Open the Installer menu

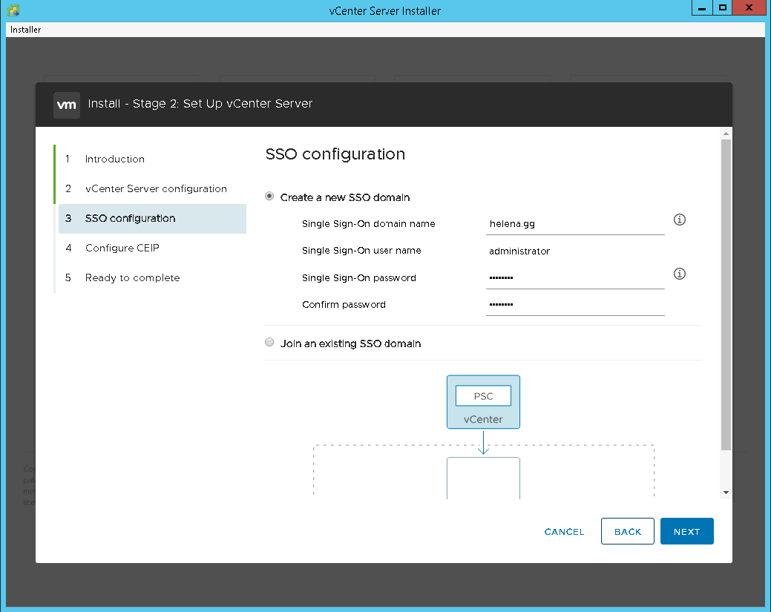[x=26, y=30]
